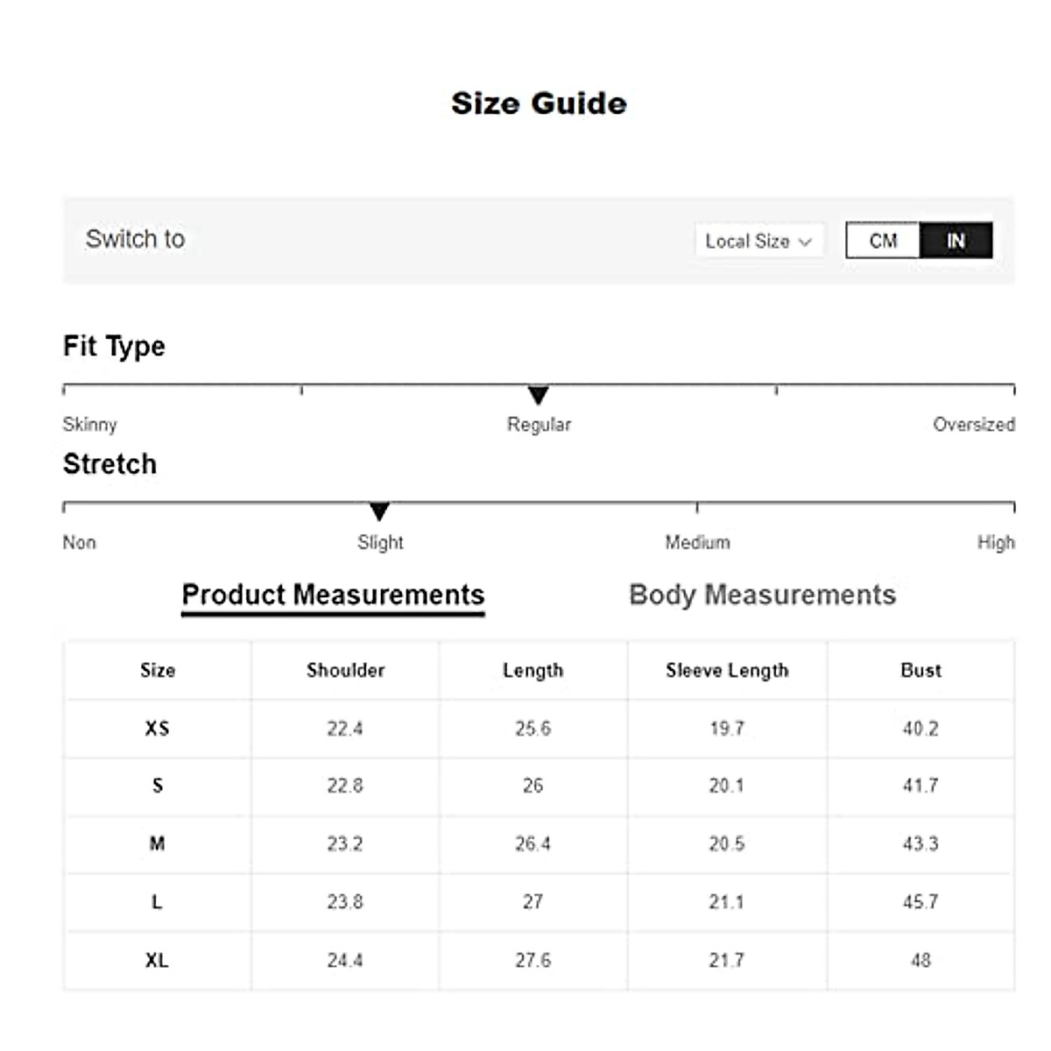Viewport: 1051px width, 1051px height.
Task: Click the Fit Type Regular marker
Action: 539,396
